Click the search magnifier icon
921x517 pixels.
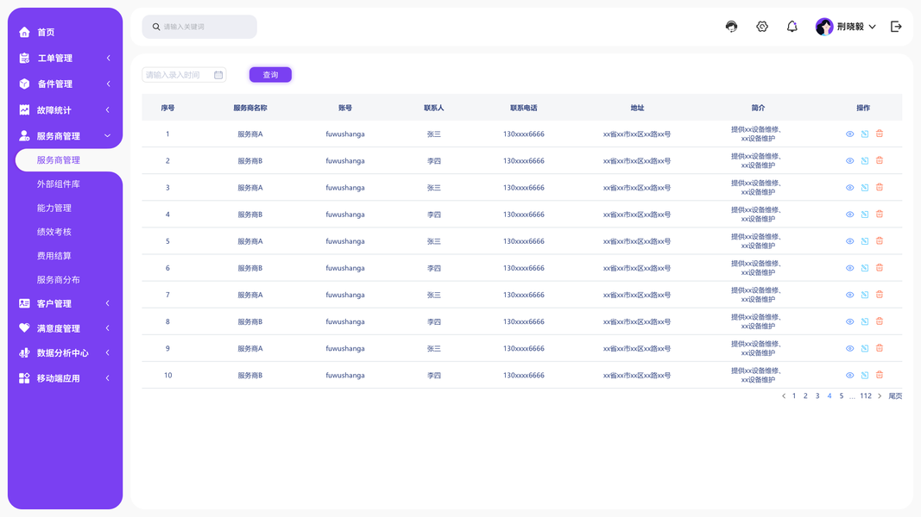156,27
